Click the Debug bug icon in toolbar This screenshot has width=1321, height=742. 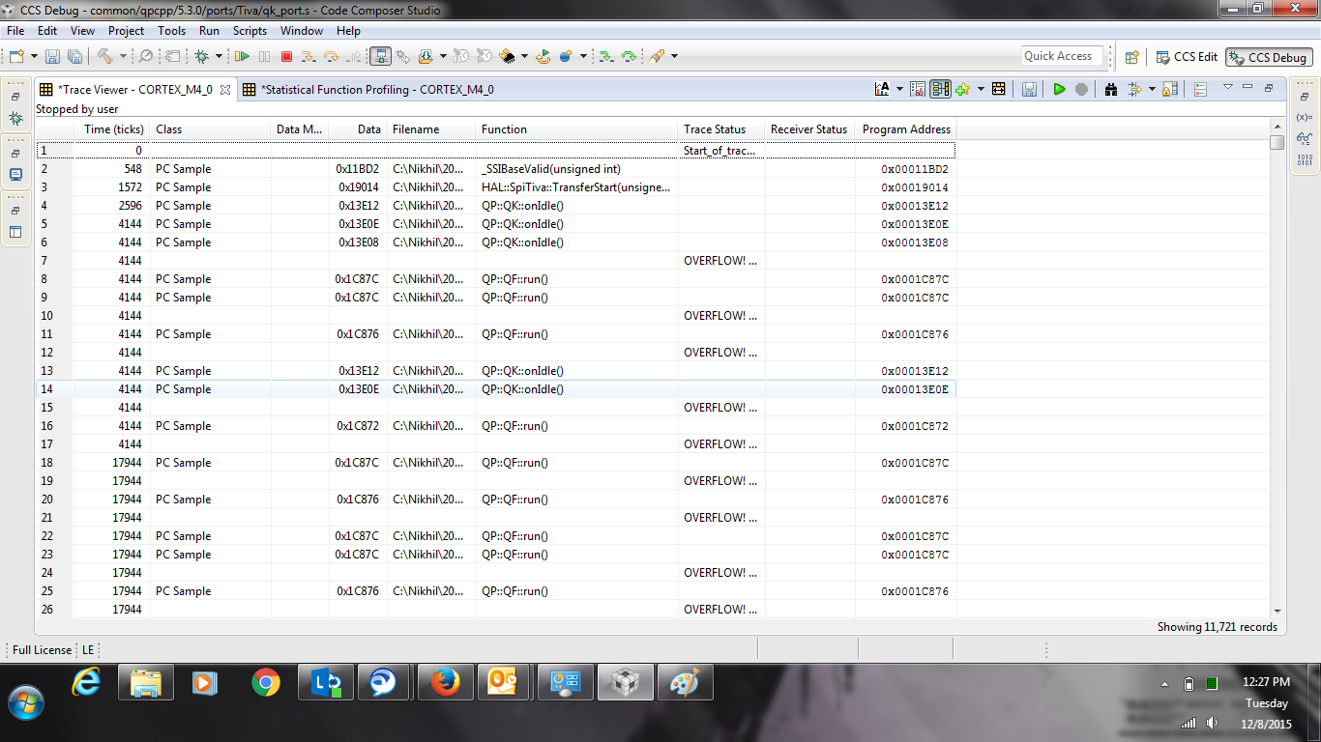tap(201, 57)
